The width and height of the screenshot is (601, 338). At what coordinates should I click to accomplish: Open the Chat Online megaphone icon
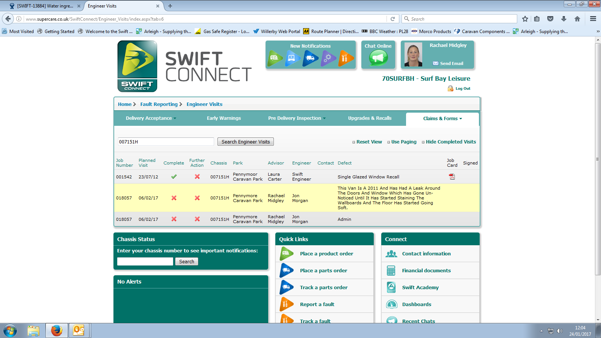click(x=378, y=58)
